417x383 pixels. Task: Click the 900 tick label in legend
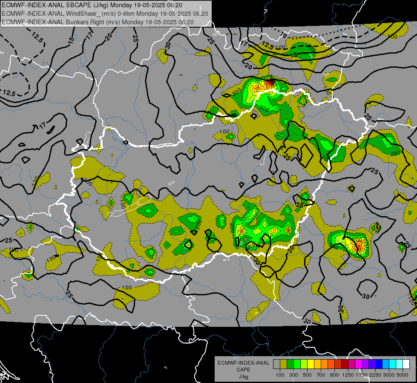(334, 375)
